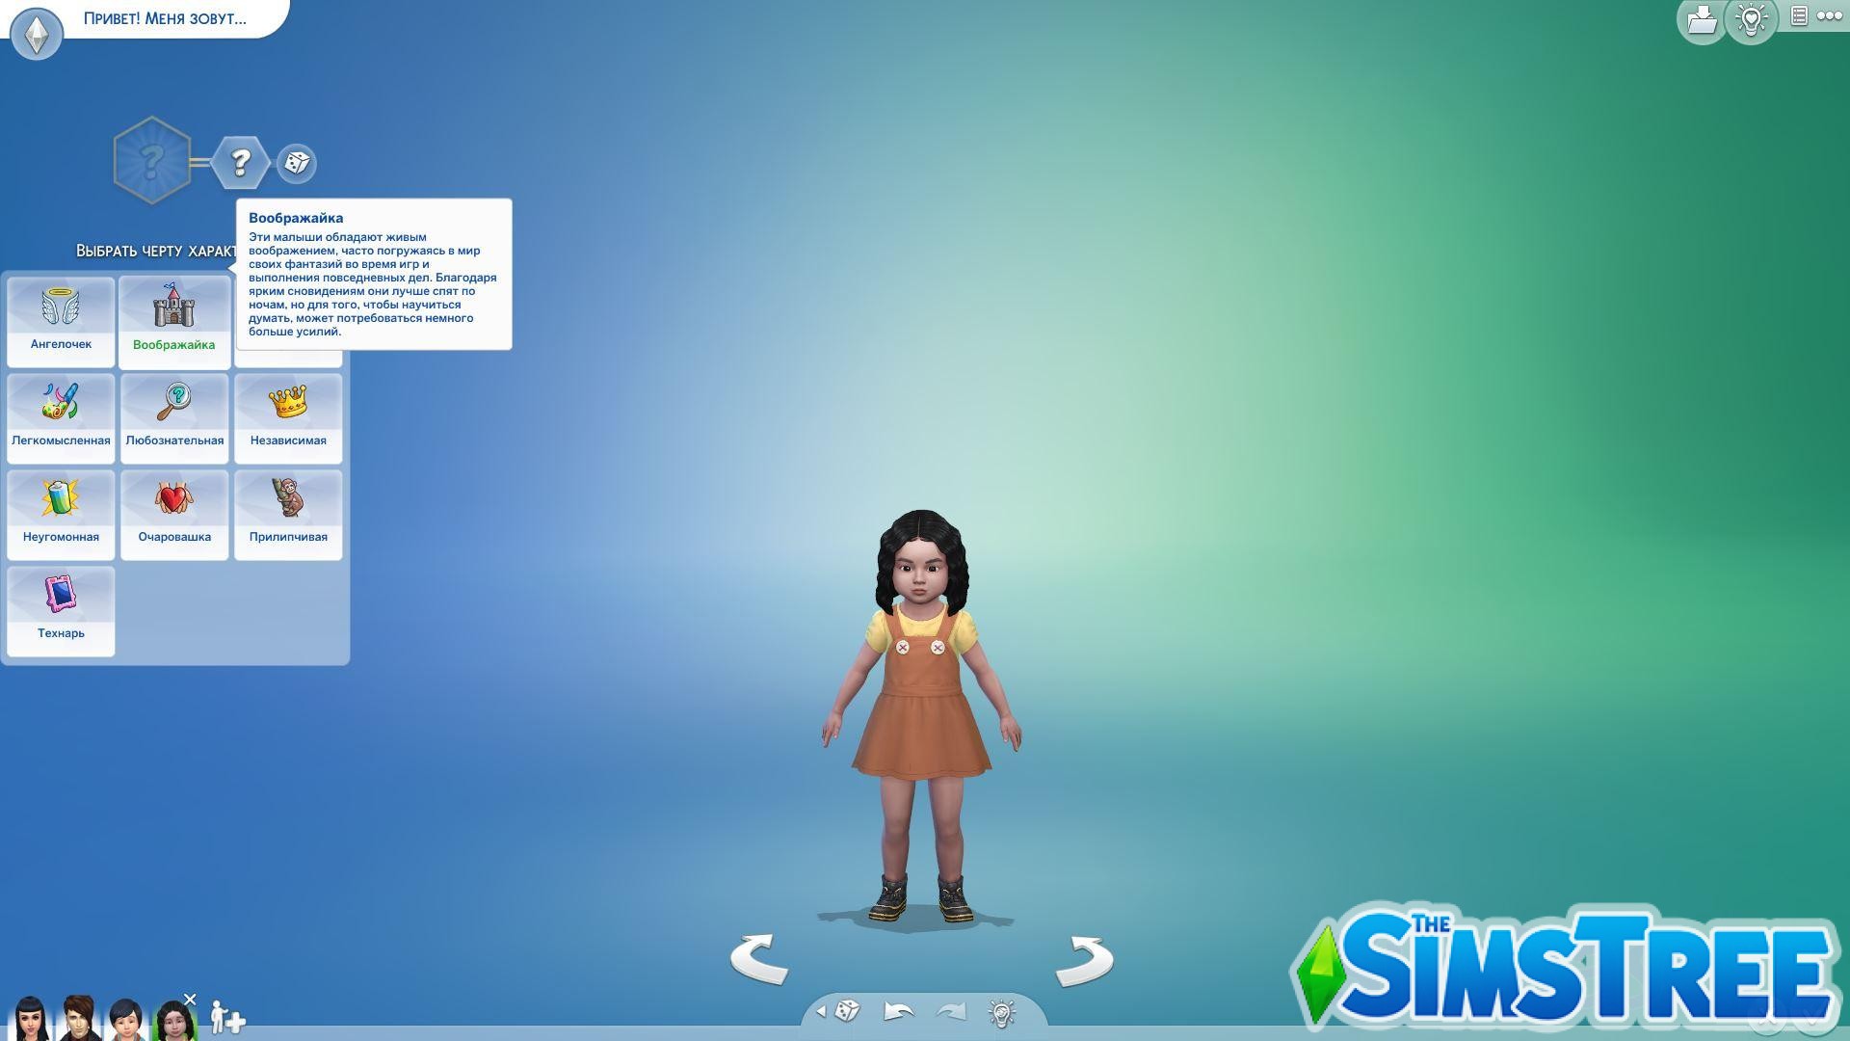The image size is (1850, 1041).
Task: Click the Неугомонная battery trait
Action: (61, 501)
